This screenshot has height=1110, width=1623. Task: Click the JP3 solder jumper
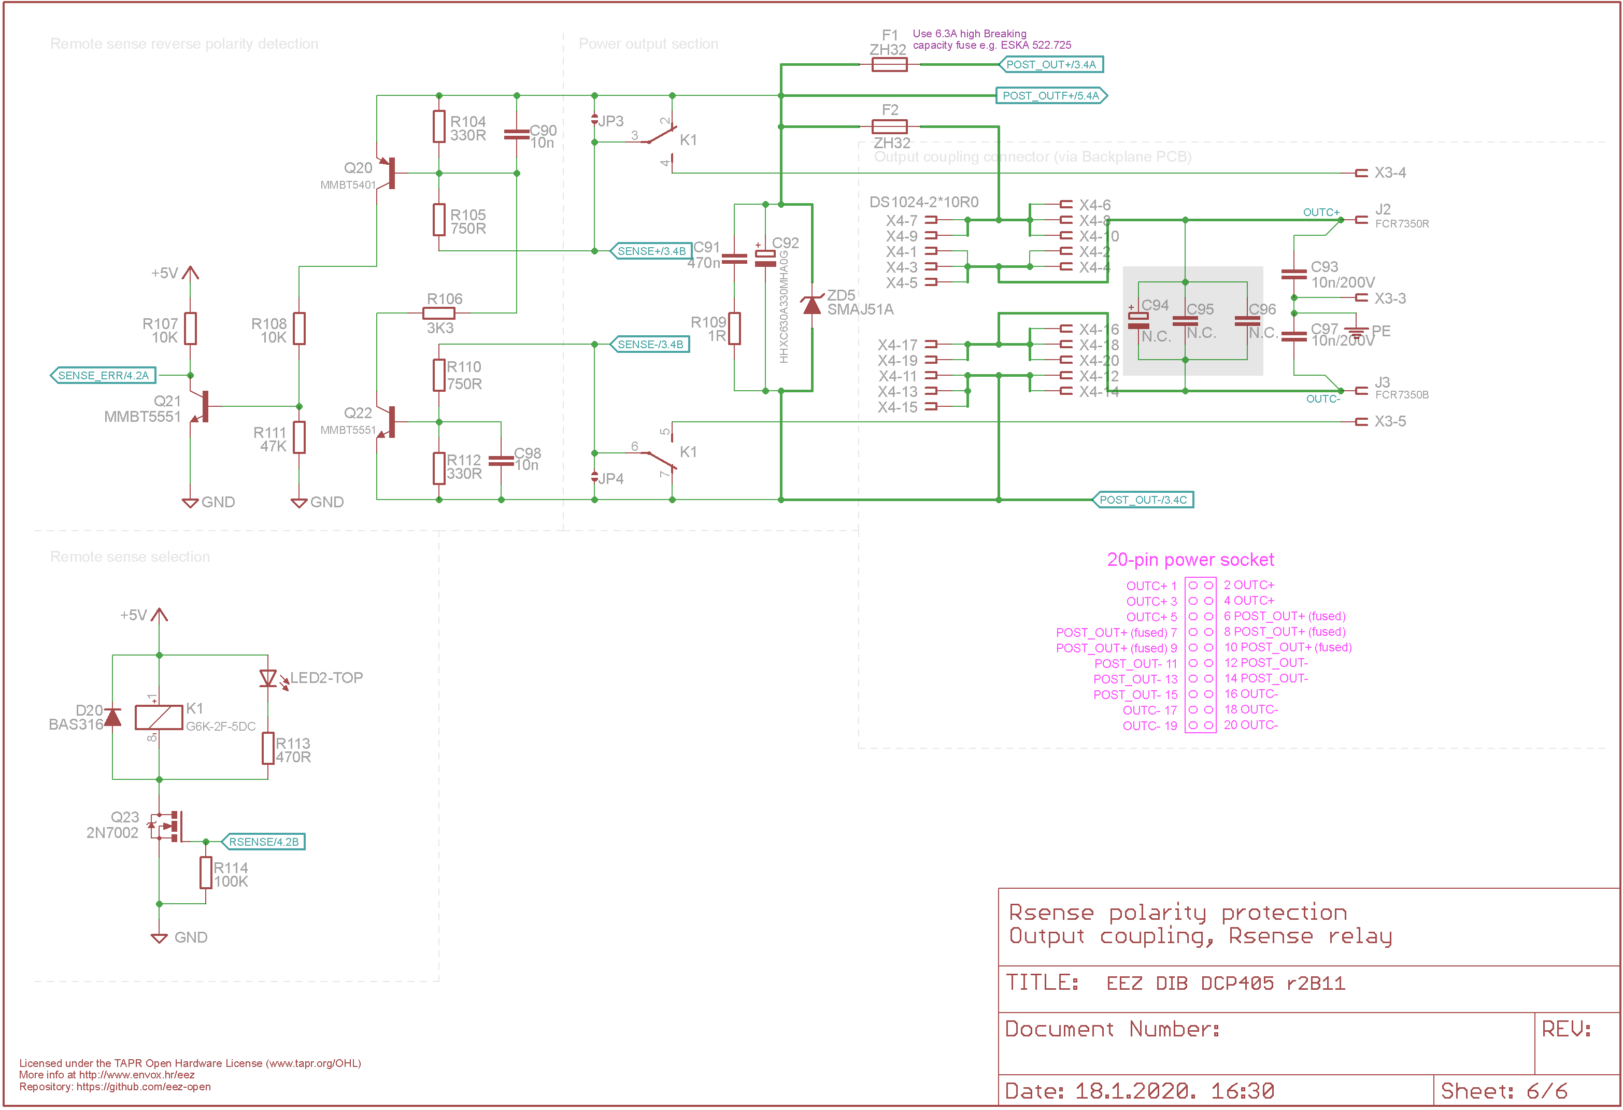coord(594,119)
